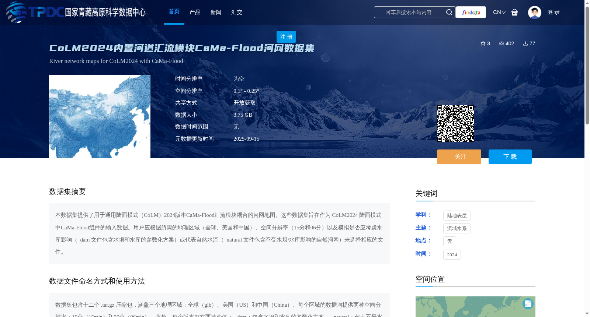Click the 2025-09-15 update date value
The width and height of the screenshot is (590, 317).
point(246,139)
